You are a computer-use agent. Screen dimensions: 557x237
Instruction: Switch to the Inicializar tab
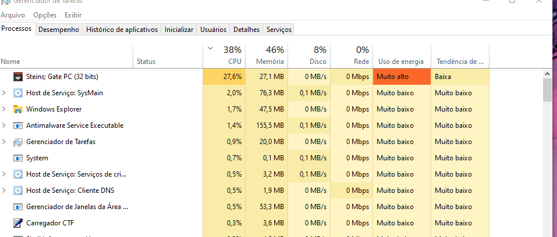click(179, 30)
